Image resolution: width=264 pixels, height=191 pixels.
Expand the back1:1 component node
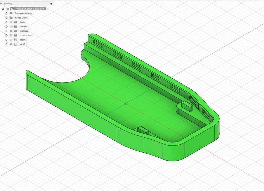coord(6,40)
